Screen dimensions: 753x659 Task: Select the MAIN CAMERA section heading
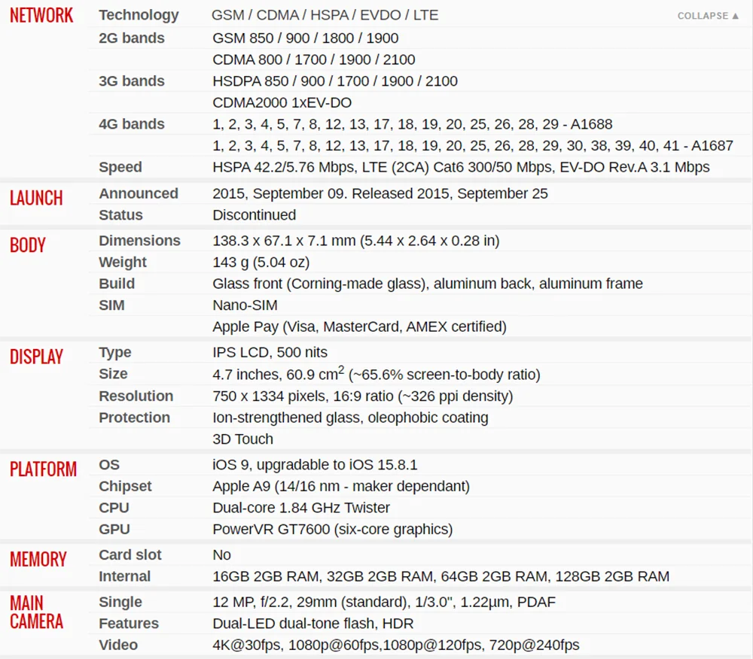[x=36, y=612]
